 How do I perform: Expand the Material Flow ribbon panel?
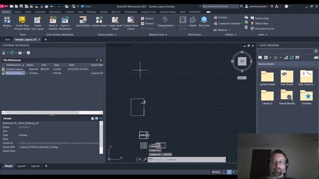coord(158,35)
